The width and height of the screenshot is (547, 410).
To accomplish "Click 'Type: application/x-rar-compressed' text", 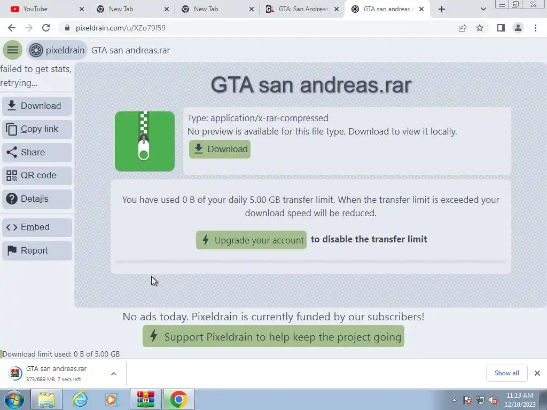I will [x=258, y=118].
